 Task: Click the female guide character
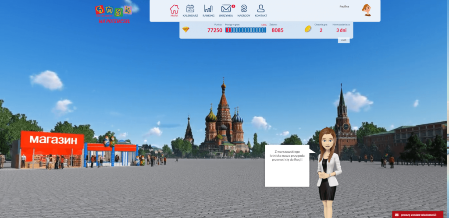(x=329, y=172)
